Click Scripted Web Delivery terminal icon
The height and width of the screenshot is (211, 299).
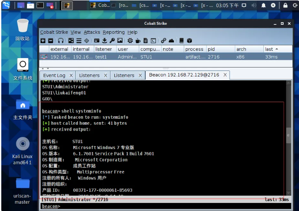coord(153,41)
